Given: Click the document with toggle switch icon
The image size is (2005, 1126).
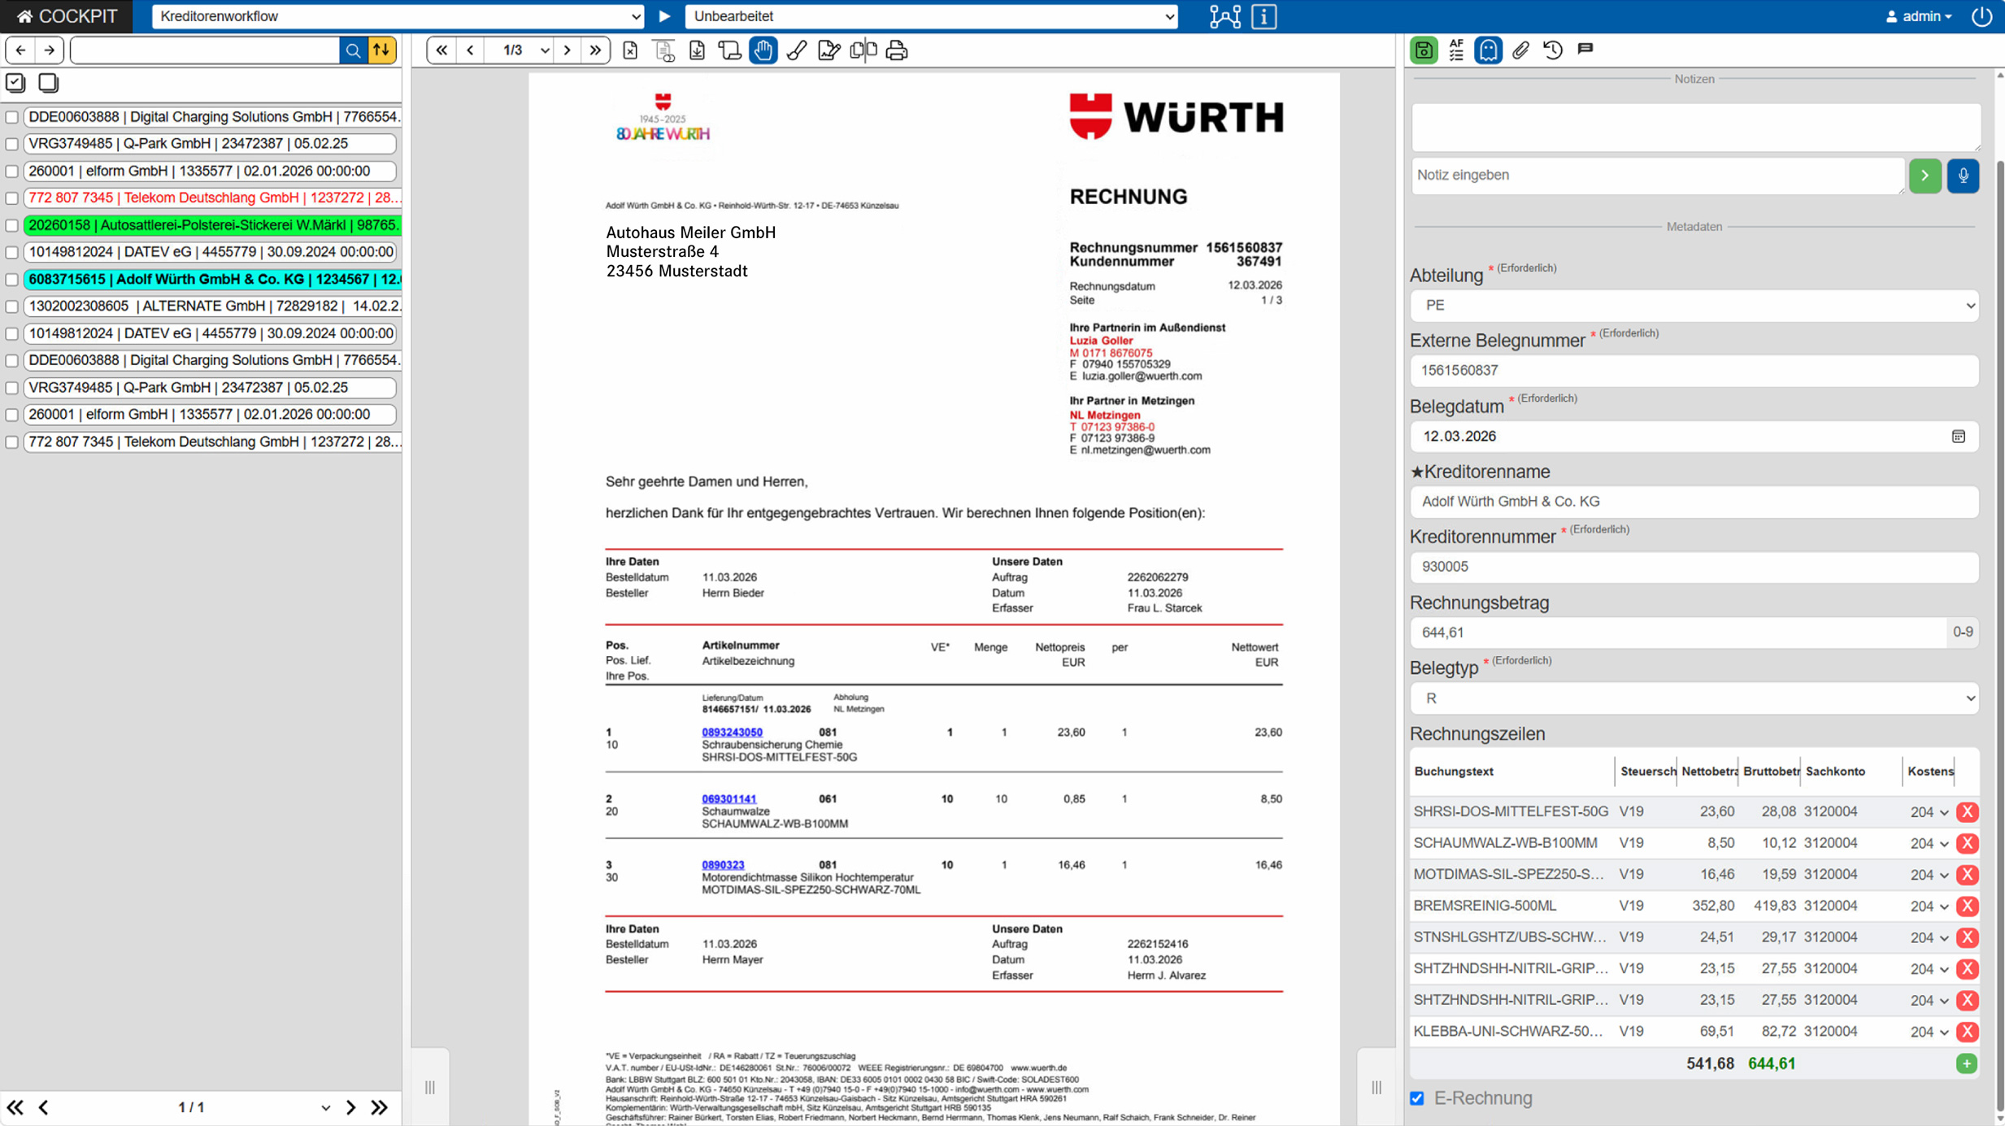Looking at the screenshot, I should point(664,50).
